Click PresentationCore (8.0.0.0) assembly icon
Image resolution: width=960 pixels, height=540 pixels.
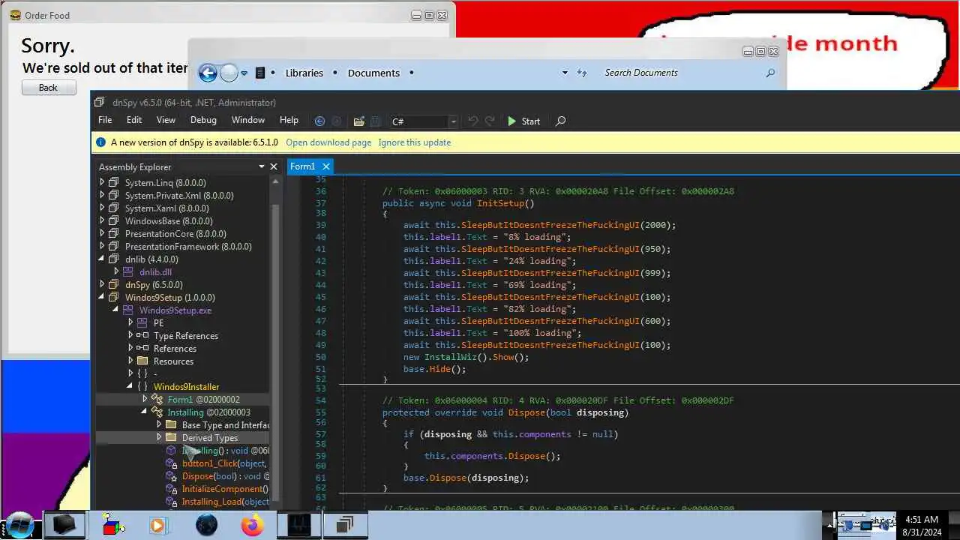[x=114, y=233]
